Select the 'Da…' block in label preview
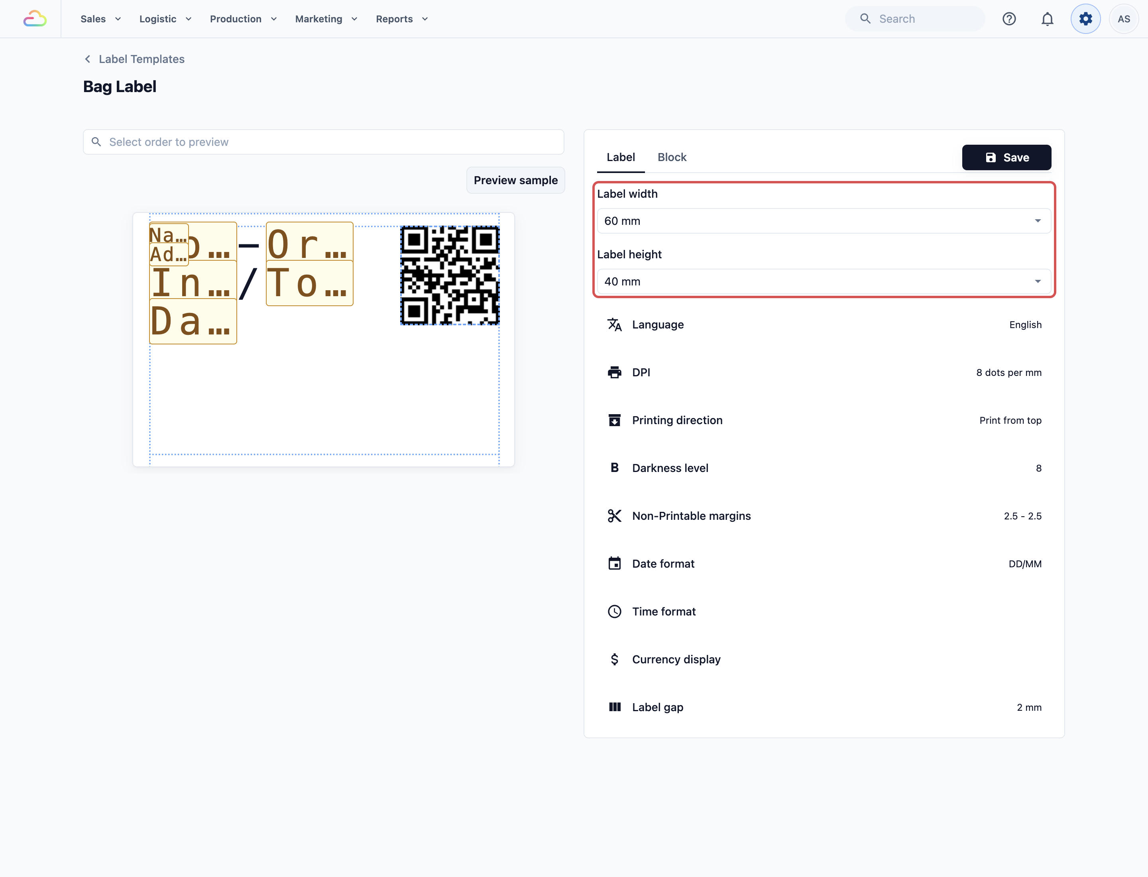Viewport: 1148px width, 877px height. (x=193, y=321)
